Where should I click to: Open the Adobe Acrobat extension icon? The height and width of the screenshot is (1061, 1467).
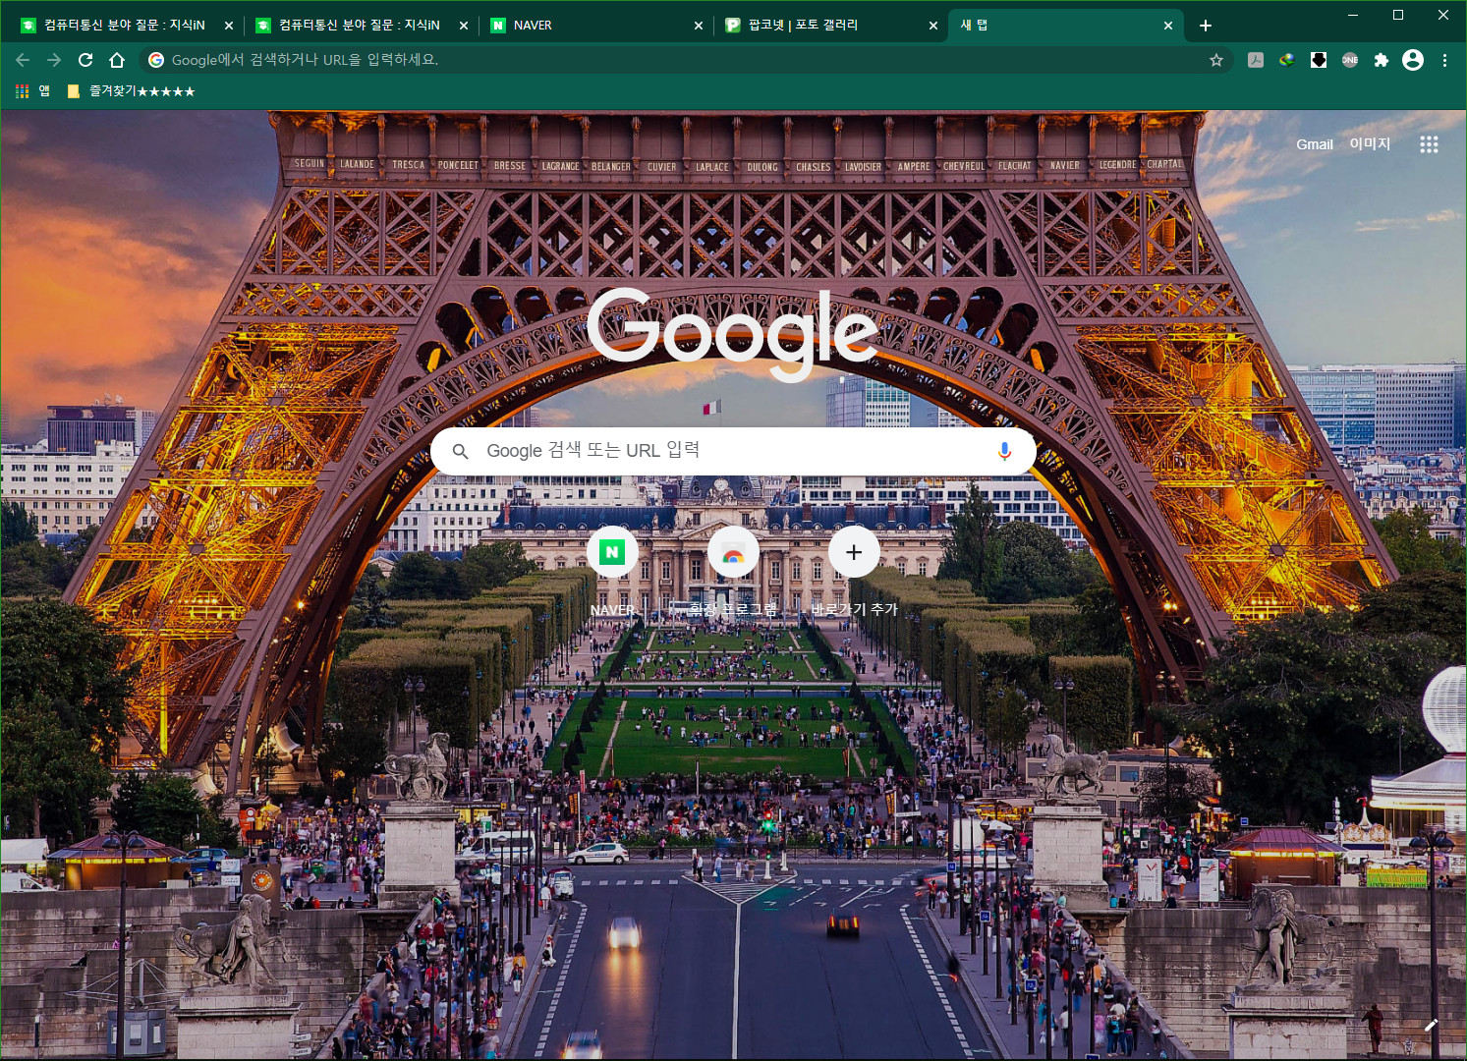[x=1256, y=60]
